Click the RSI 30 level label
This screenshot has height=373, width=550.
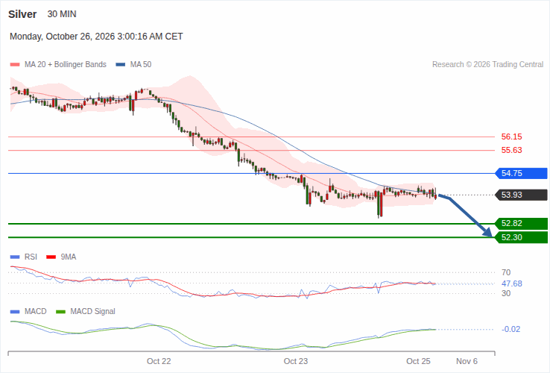pos(506,293)
